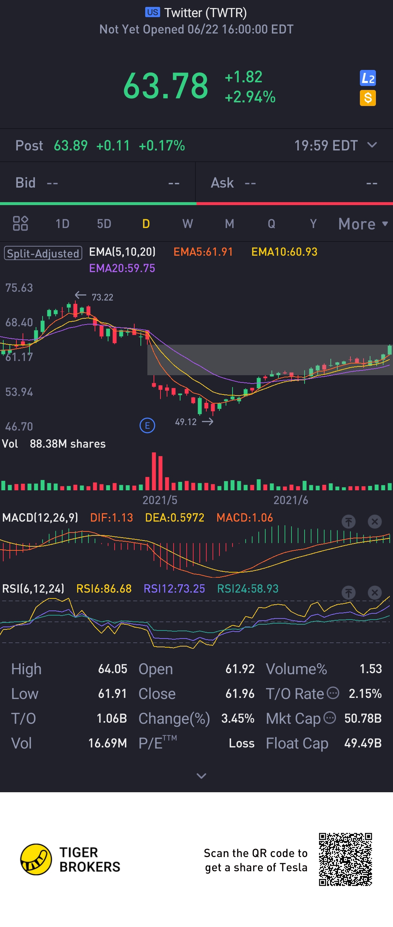Open T/O Rate info icon
The height and width of the screenshot is (927, 393).
[x=333, y=693]
